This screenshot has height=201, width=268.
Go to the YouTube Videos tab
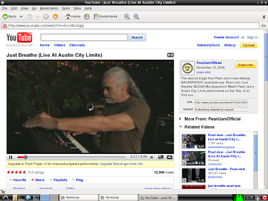pos(60,45)
